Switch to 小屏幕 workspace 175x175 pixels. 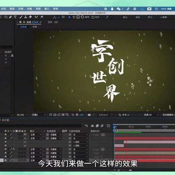click(164, 17)
